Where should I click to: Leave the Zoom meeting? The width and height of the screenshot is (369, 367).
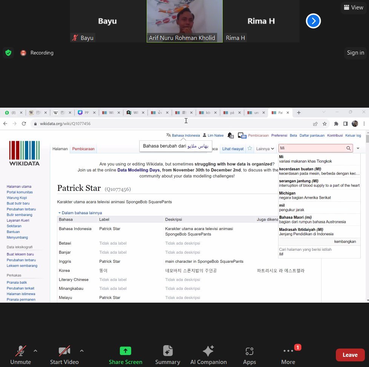(350, 355)
